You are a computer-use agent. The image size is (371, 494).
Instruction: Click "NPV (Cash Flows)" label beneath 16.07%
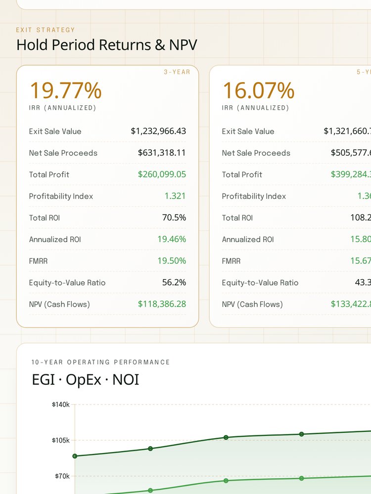(x=252, y=304)
